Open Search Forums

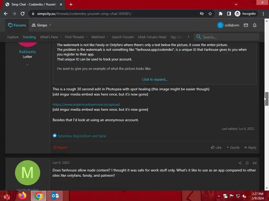pyautogui.click(x=123, y=37)
